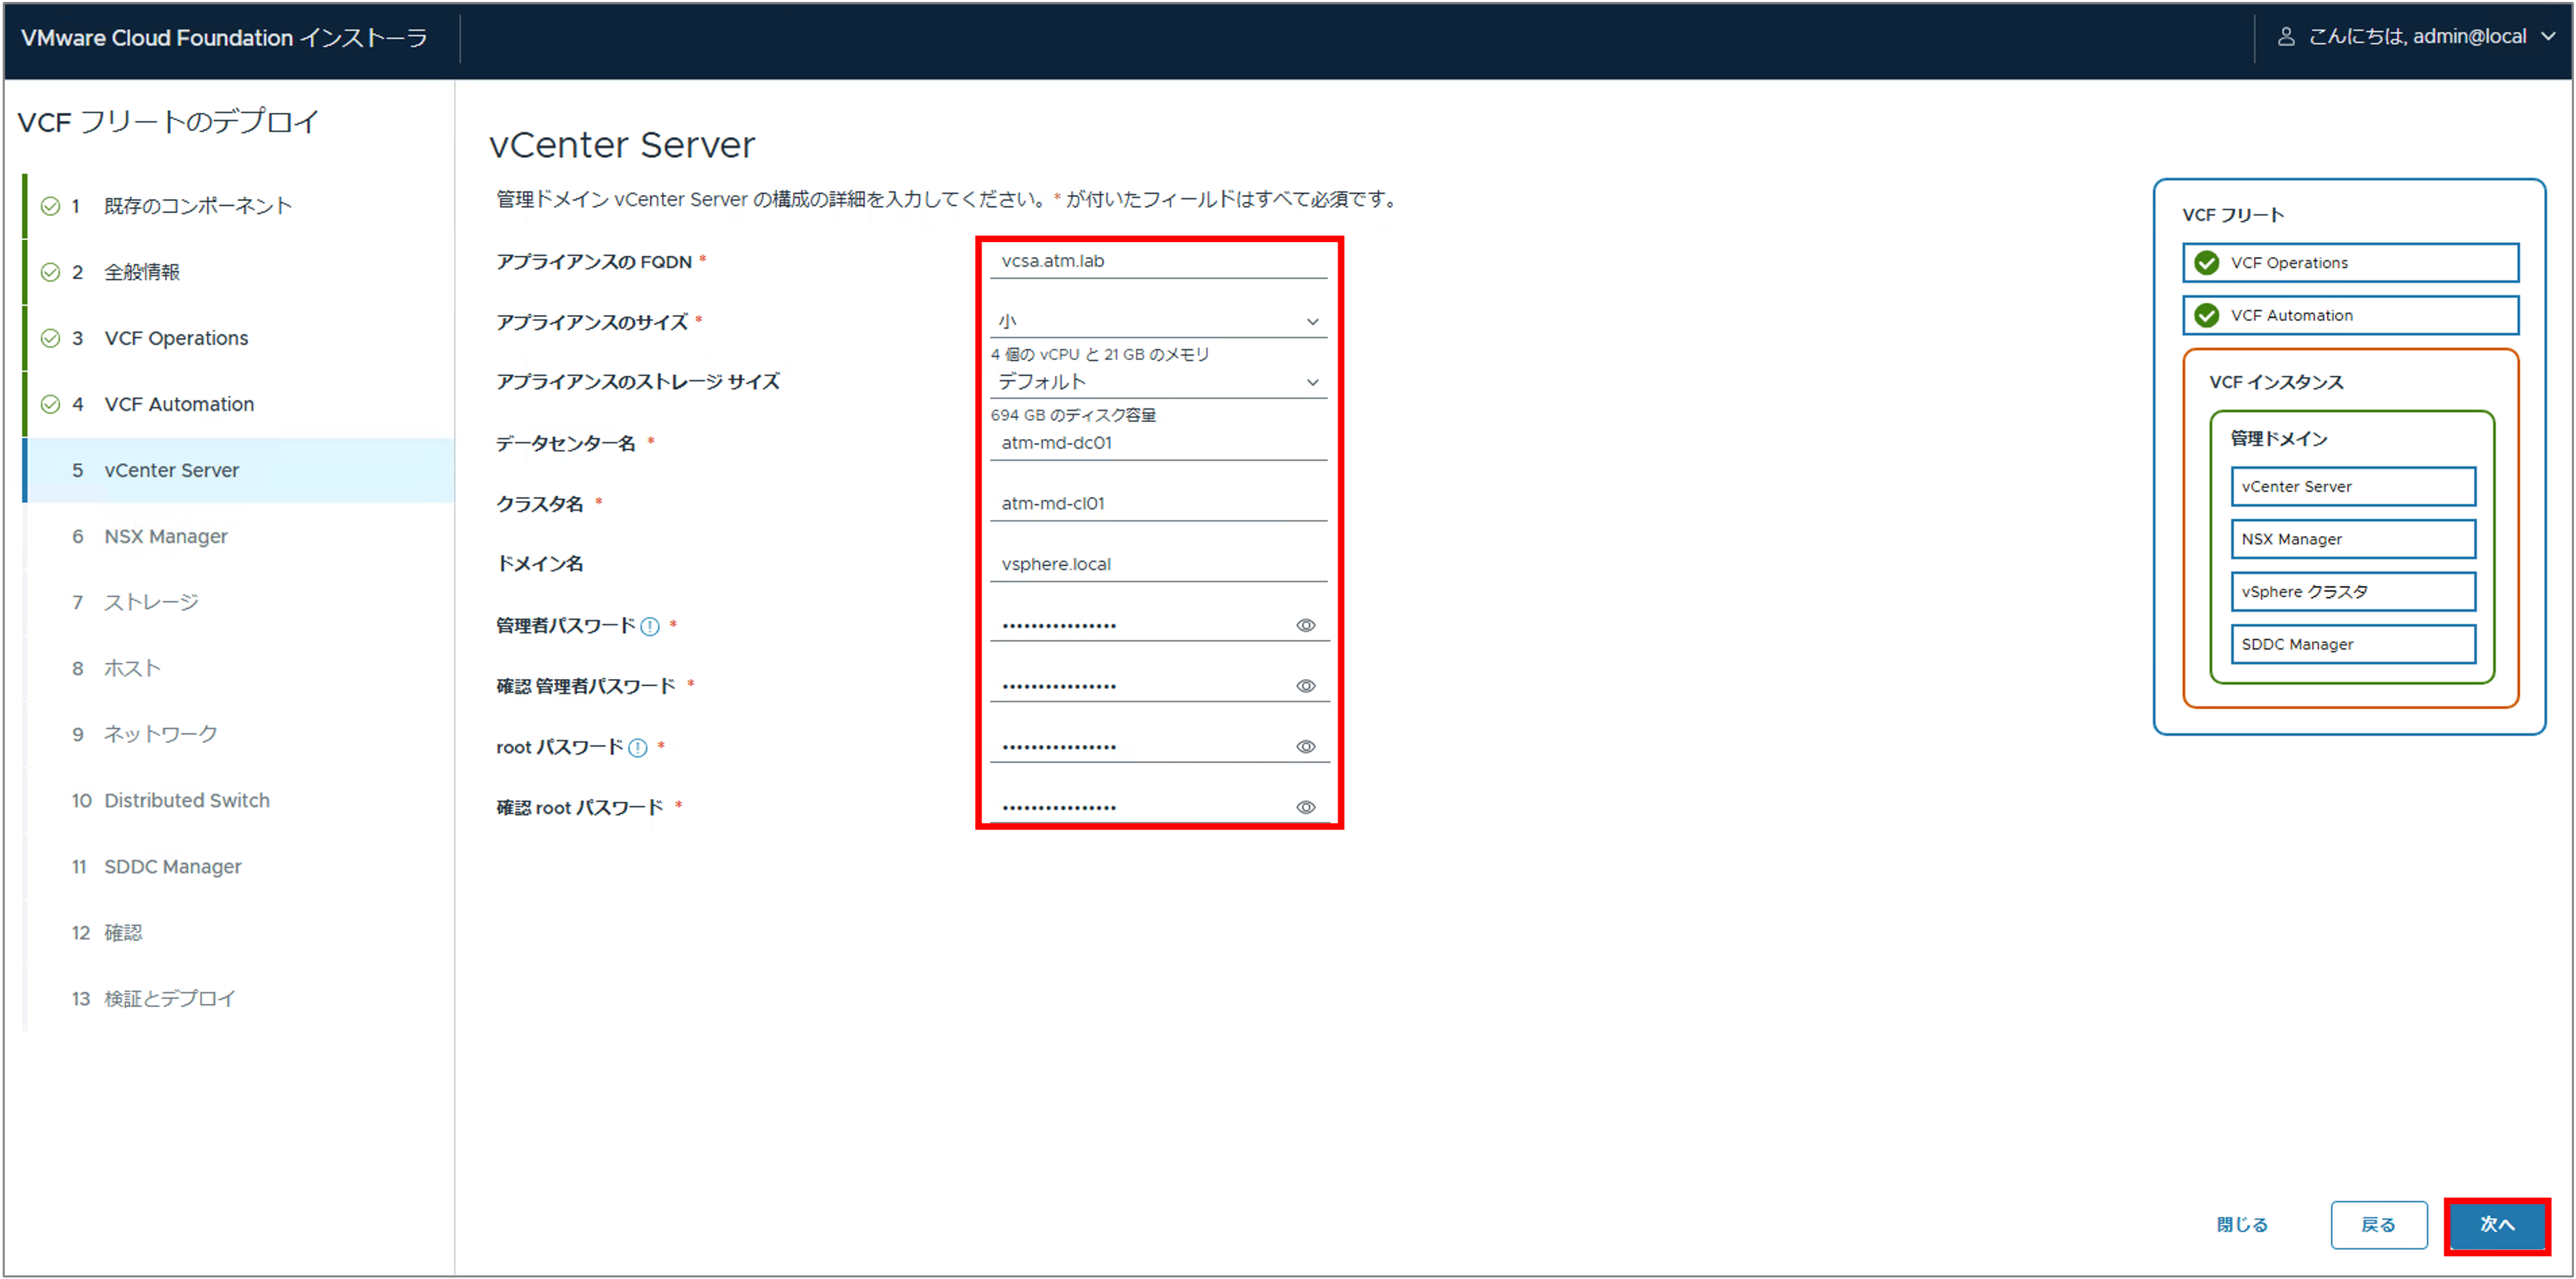Select step 13 検証とデプロイ

click(240, 998)
